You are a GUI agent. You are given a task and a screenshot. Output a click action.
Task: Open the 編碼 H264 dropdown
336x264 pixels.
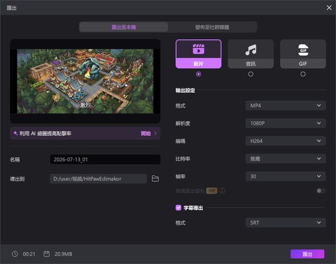pos(286,141)
